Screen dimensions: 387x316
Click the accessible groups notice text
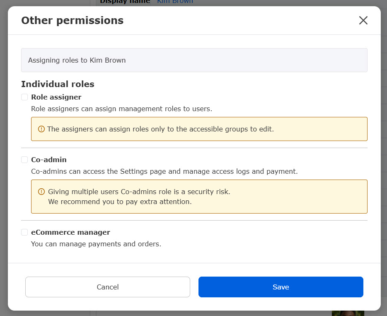coord(160,129)
